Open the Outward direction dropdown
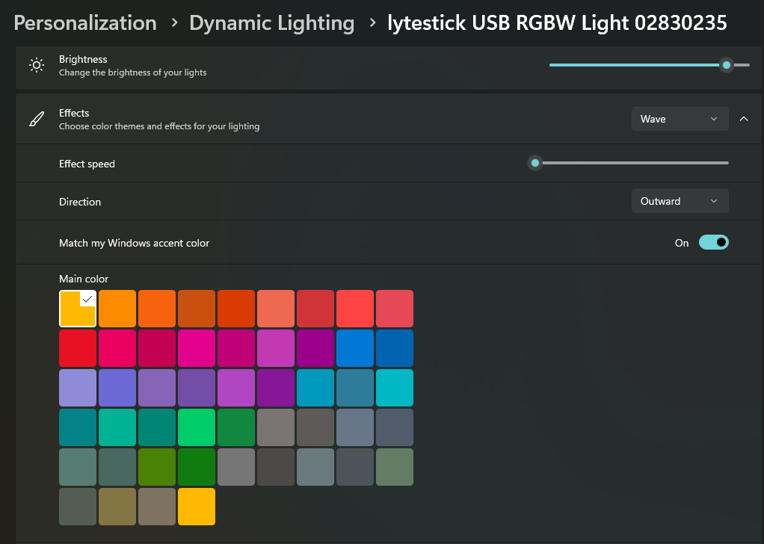The width and height of the screenshot is (764, 544). click(x=680, y=202)
